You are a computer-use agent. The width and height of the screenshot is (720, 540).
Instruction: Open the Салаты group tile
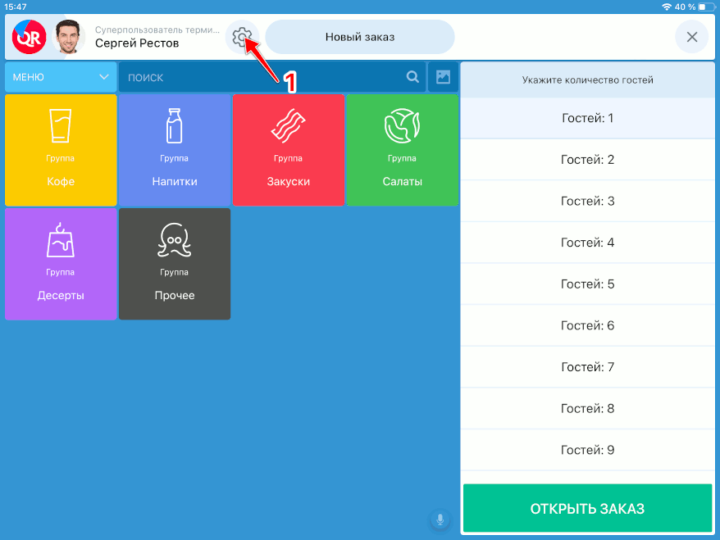pyautogui.click(x=403, y=150)
